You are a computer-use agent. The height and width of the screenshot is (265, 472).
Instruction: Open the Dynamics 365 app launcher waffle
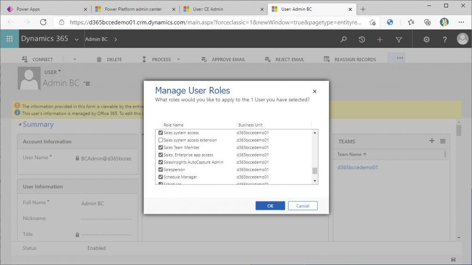pos(10,39)
